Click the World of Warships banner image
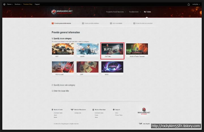This screenshot has height=132, width=204. tap(88, 49)
